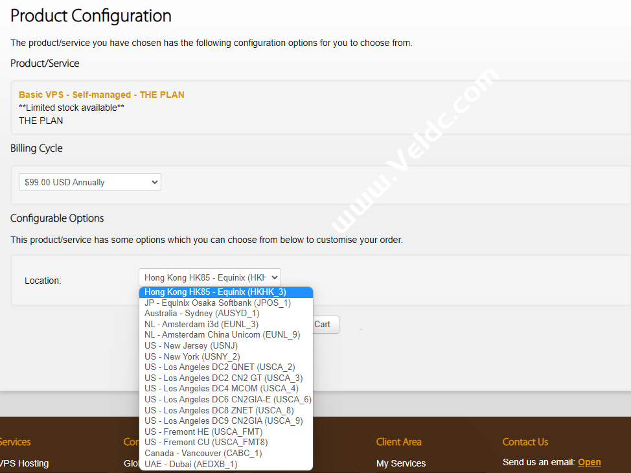Select Canada Vancouver location option
Screen dimensions: 631x473
tap(203, 454)
